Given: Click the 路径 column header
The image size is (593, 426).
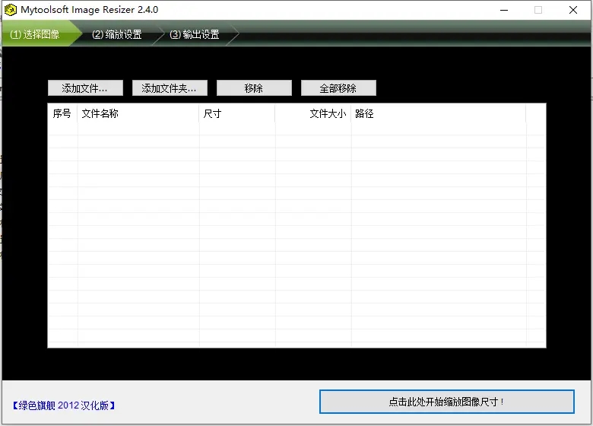Looking at the screenshot, I should (x=437, y=113).
